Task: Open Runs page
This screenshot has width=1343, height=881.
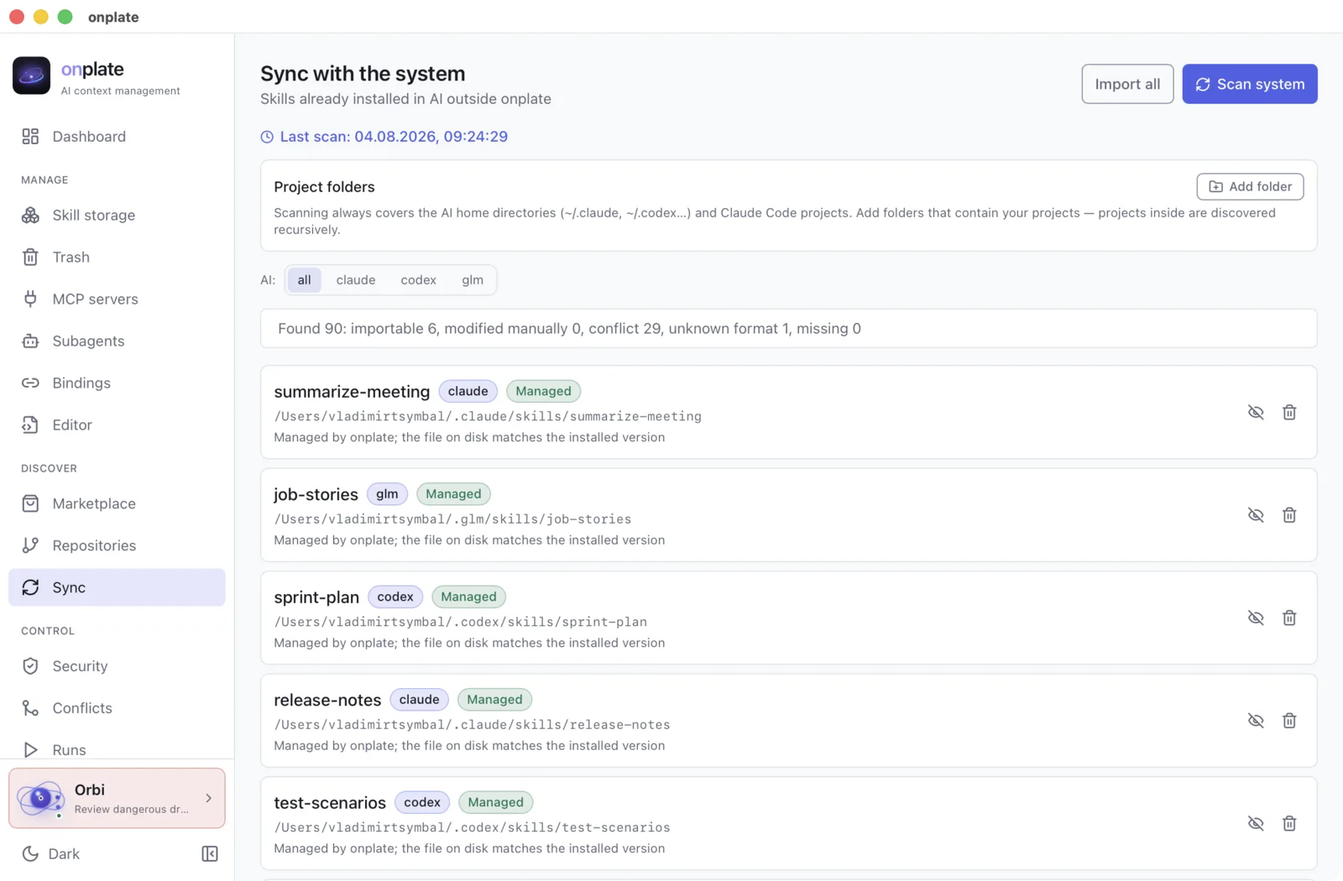Action: pyautogui.click(x=117, y=750)
